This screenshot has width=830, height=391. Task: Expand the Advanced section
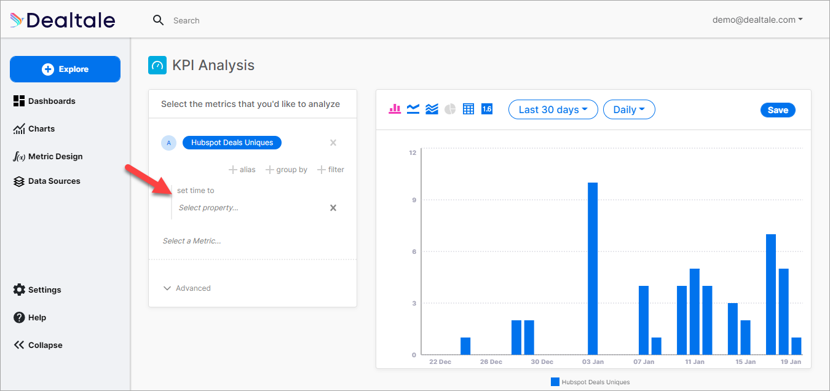tap(187, 288)
